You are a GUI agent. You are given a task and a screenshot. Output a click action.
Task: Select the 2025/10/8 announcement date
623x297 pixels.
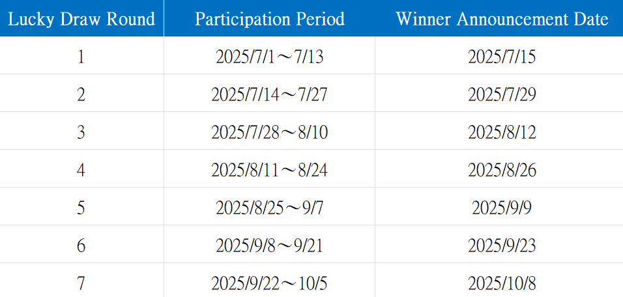click(x=502, y=283)
